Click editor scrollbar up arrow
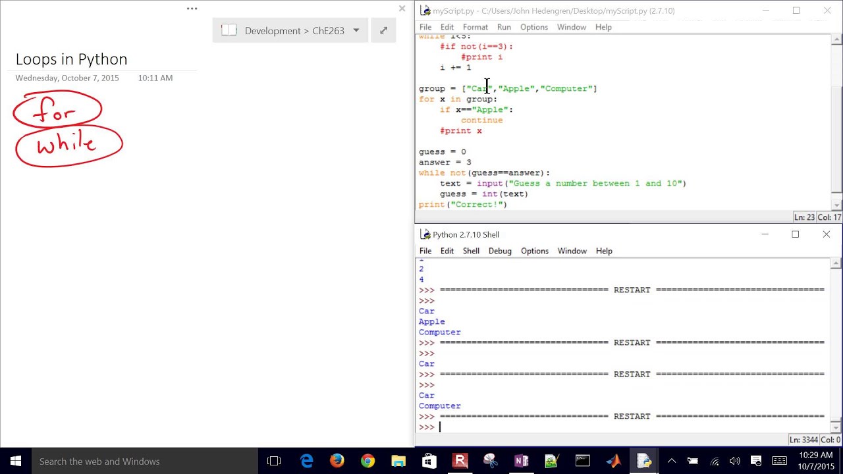Viewport: 843px width, 474px height. coord(836,40)
